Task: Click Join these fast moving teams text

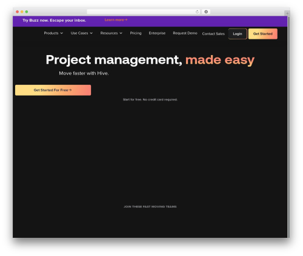Action: click(x=150, y=206)
